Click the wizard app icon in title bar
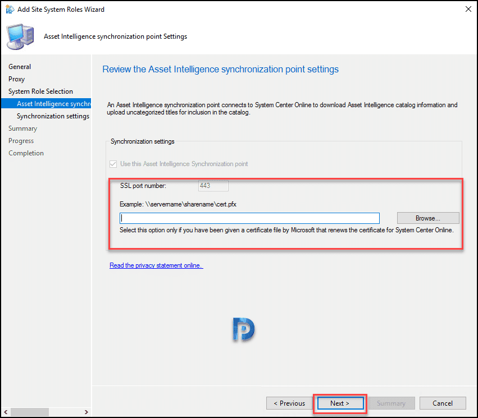Screen dimensions: 478x418 (10, 9)
